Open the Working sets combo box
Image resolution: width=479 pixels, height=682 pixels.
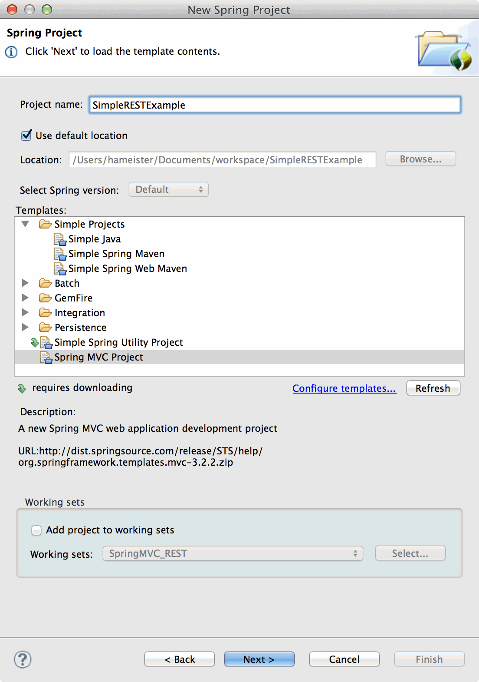(233, 554)
